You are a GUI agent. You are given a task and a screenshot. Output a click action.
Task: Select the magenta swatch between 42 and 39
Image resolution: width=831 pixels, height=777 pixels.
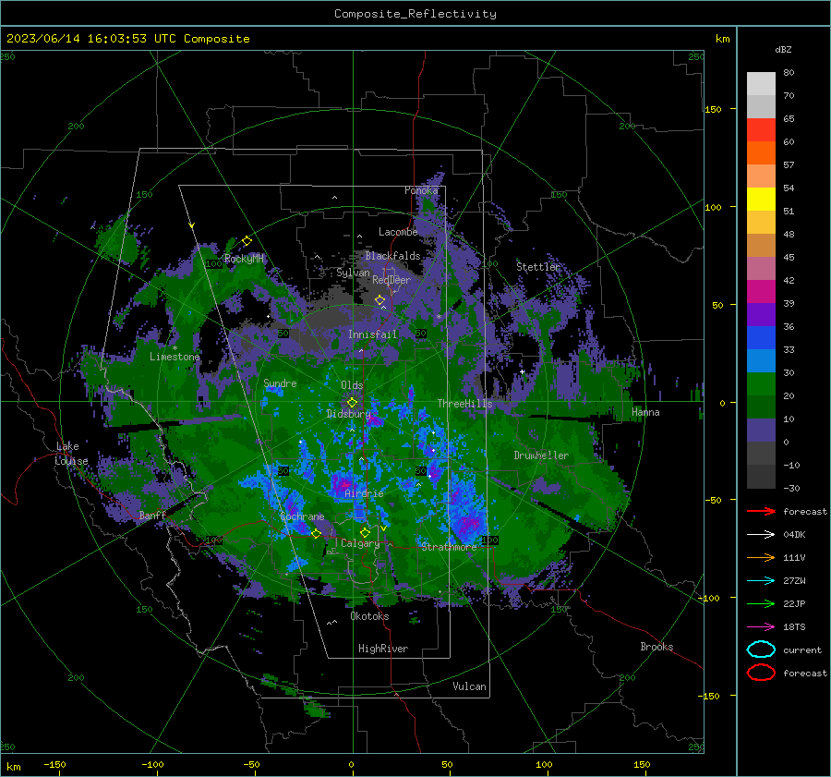point(761,291)
